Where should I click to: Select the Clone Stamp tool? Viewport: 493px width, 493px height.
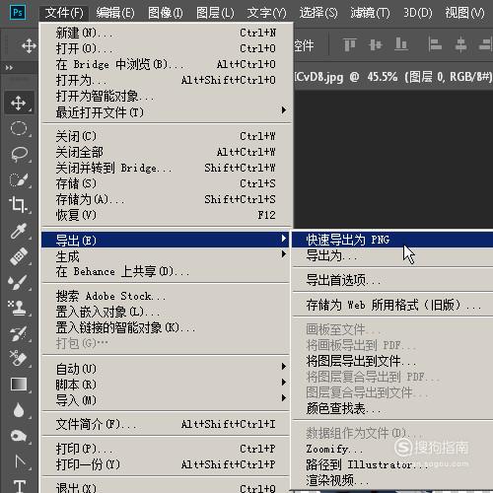(x=19, y=308)
